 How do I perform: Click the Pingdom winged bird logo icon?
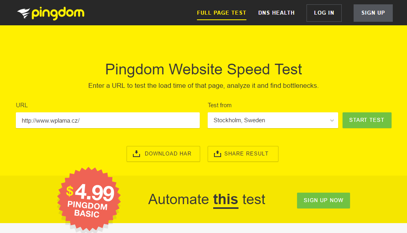(x=24, y=13)
